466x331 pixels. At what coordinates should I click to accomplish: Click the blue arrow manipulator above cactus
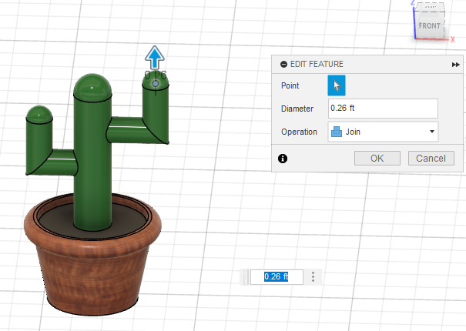tap(155, 57)
